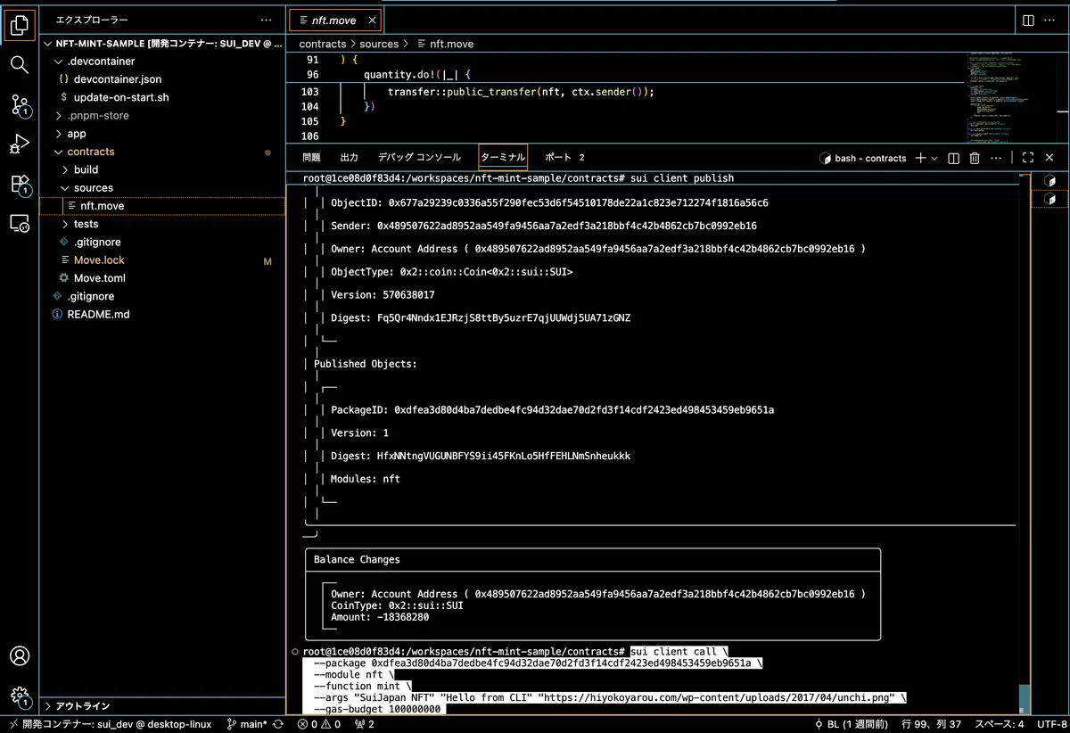
Task: Open errors and warnings count in status bar
Action: pyautogui.click(x=319, y=724)
